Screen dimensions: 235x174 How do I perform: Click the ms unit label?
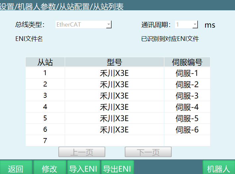point(210,25)
